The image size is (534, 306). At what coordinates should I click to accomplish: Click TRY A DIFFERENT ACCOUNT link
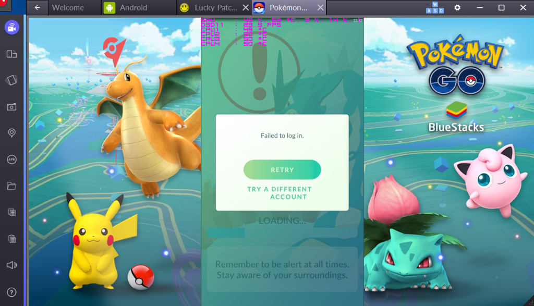click(x=280, y=193)
